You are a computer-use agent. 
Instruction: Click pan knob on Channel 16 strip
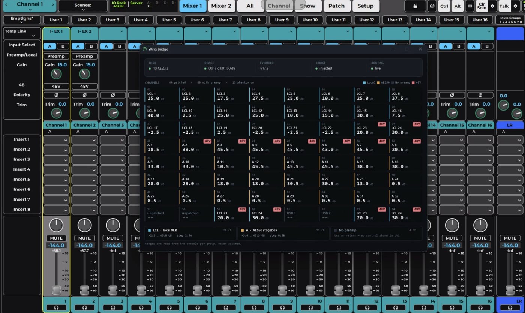click(480, 225)
